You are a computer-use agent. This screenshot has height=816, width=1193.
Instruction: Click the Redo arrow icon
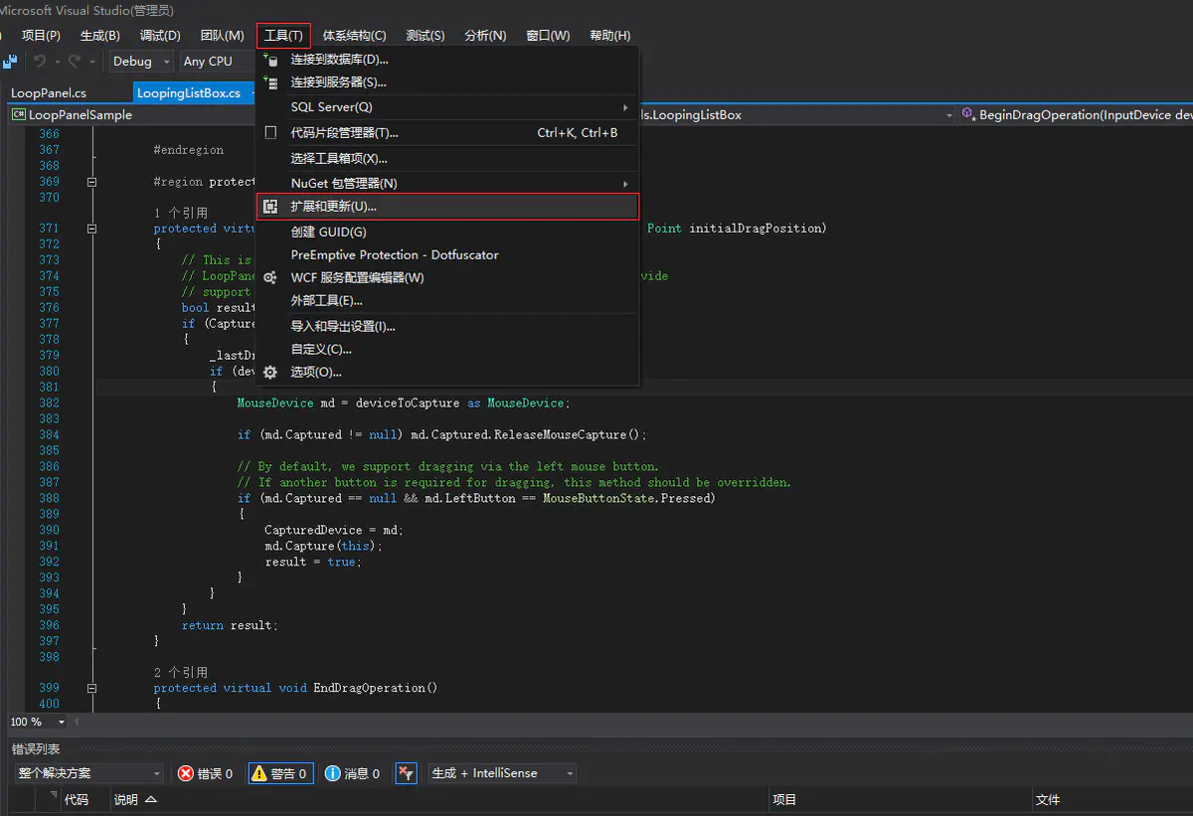coord(74,62)
